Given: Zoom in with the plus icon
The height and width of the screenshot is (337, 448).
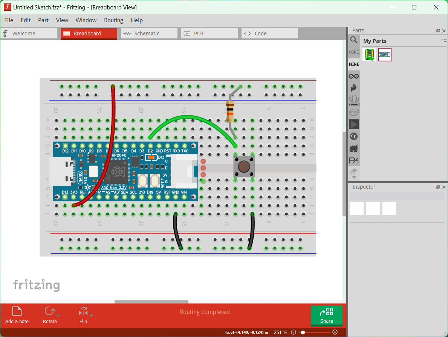Looking at the screenshot, I should click(335, 332).
